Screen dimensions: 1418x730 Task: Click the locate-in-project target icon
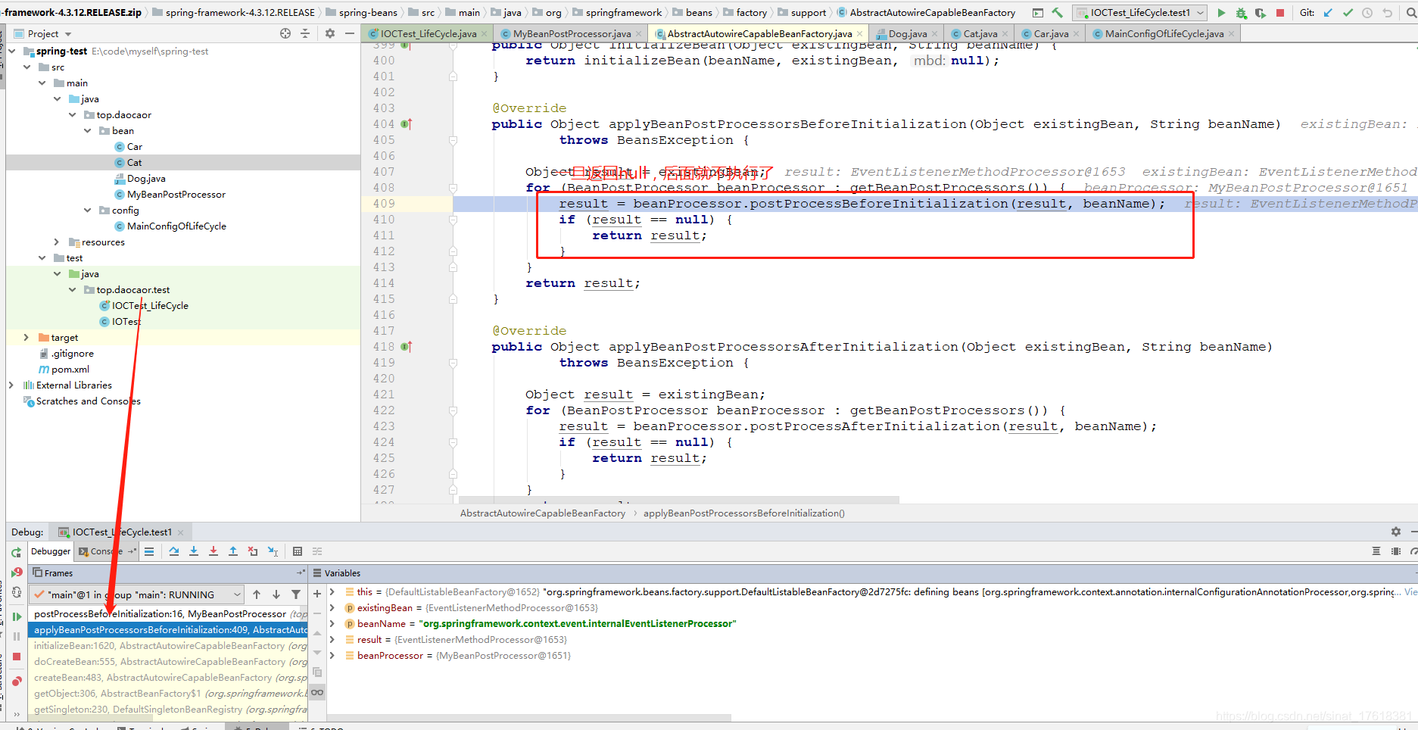pyautogui.click(x=285, y=33)
